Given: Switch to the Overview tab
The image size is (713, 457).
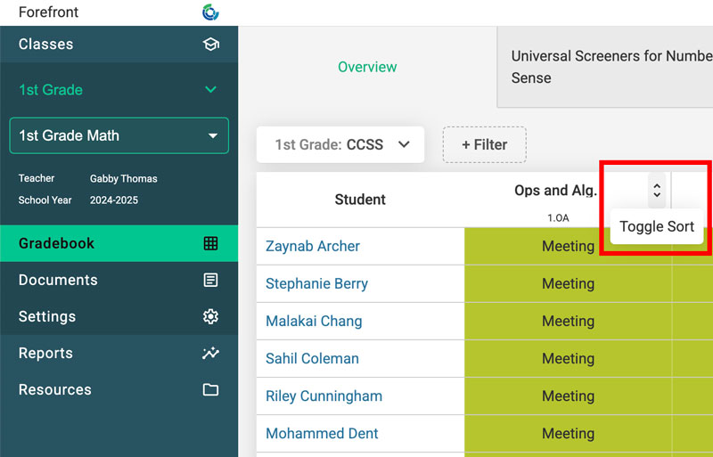Looking at the screenshot, I should coord(367,67).
